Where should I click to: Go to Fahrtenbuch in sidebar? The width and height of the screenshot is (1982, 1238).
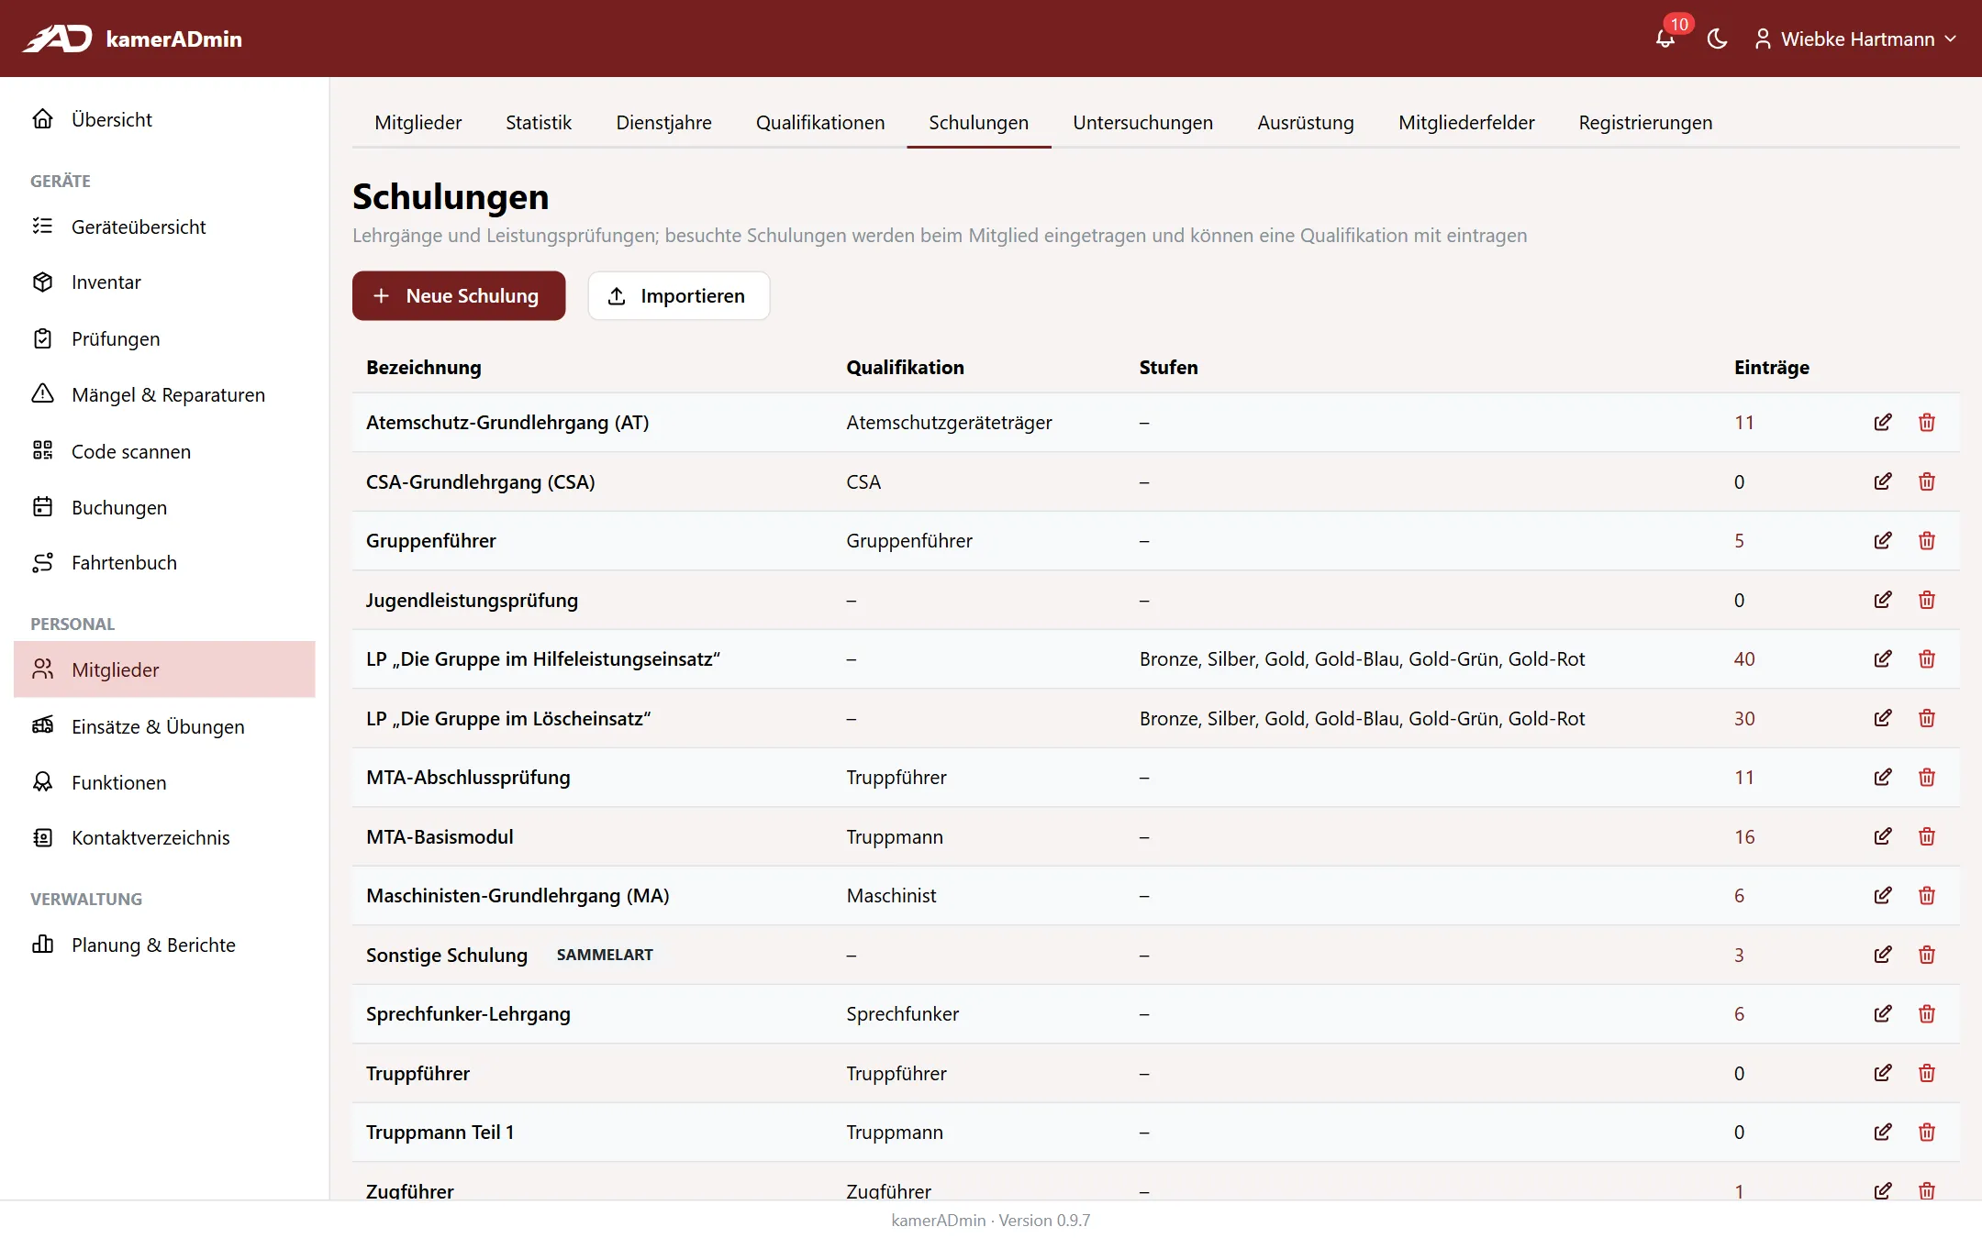164,563
